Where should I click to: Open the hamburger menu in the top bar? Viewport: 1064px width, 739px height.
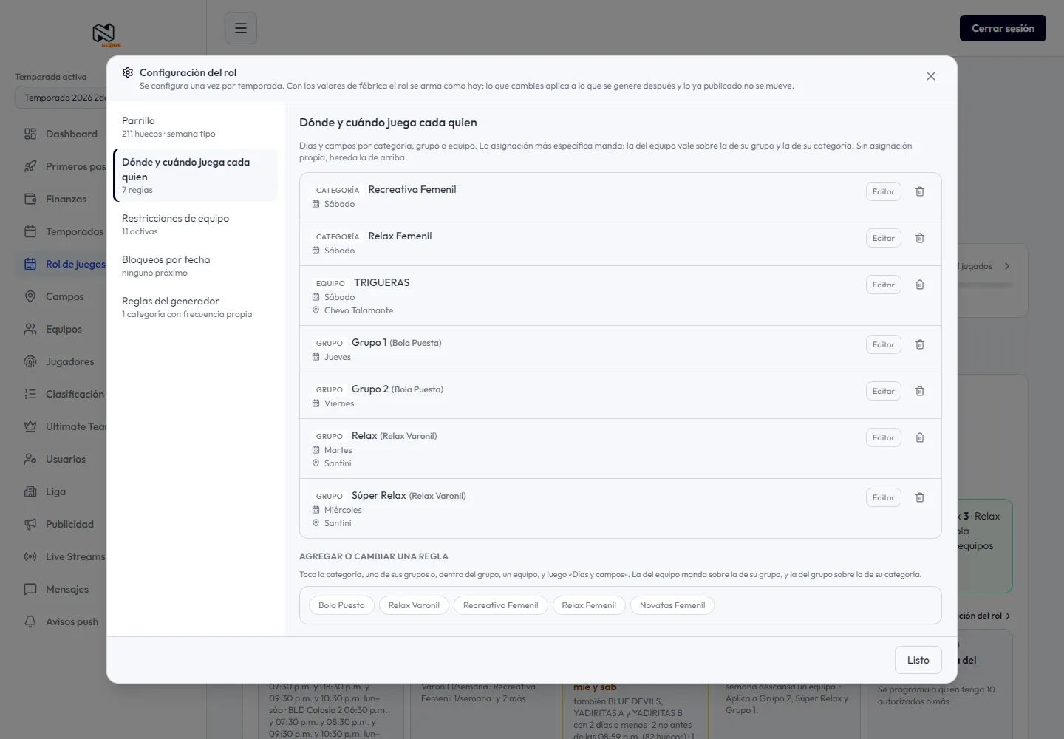pyautogui.click(x=241, y=28)
